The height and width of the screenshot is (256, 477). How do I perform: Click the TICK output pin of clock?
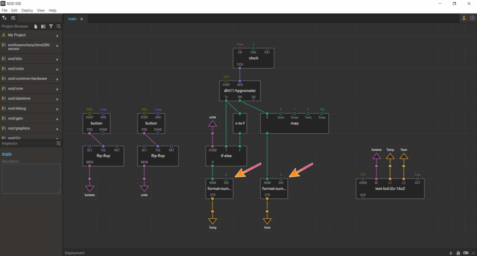pos(240,68)
